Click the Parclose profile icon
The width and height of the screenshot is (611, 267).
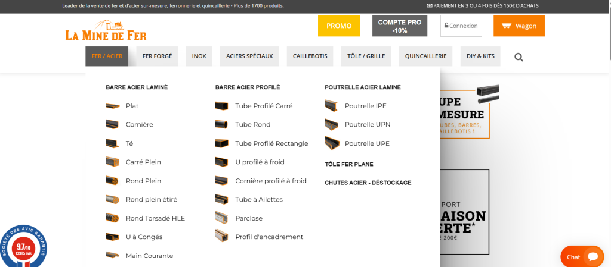coord(221,217)
